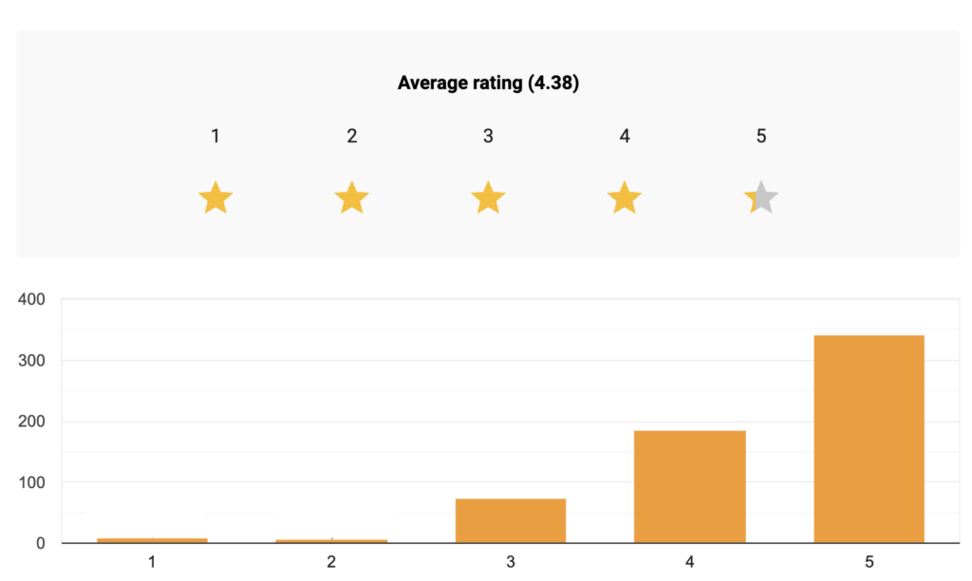Click the number 1 above the first star
Viewport: 972px width, 581px height.
point(215,136)
